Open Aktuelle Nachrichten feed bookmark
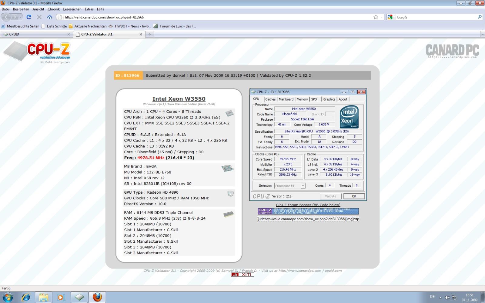This screenshot has height=303, width=485. pos(88,26)
